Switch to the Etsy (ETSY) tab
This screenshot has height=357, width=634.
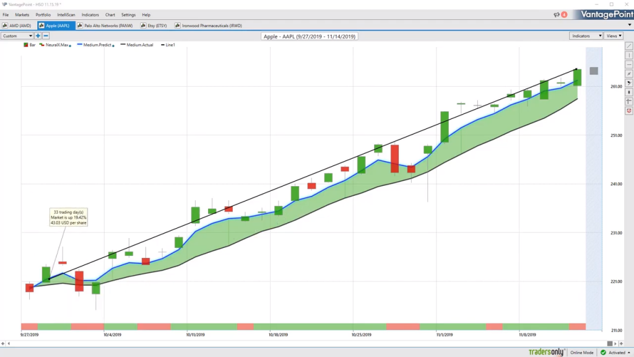pos(154,25)
